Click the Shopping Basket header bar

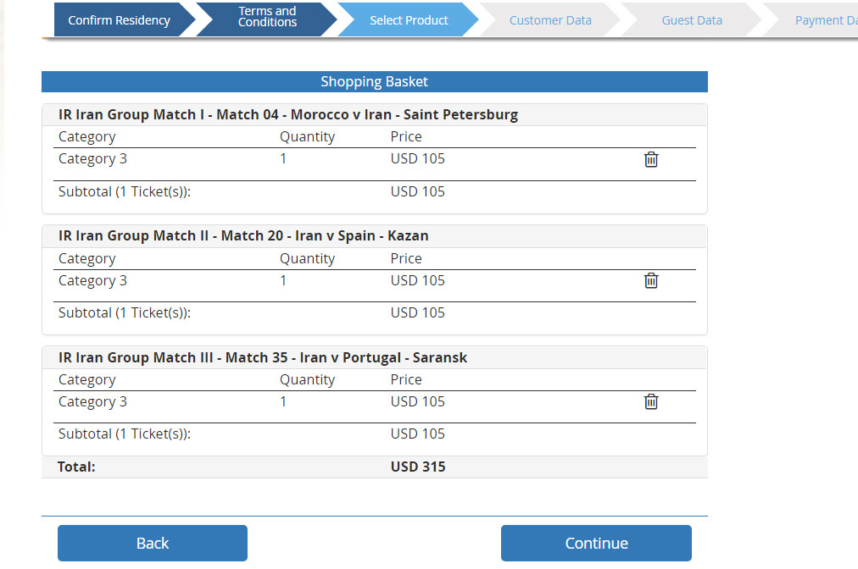[374, 82]
